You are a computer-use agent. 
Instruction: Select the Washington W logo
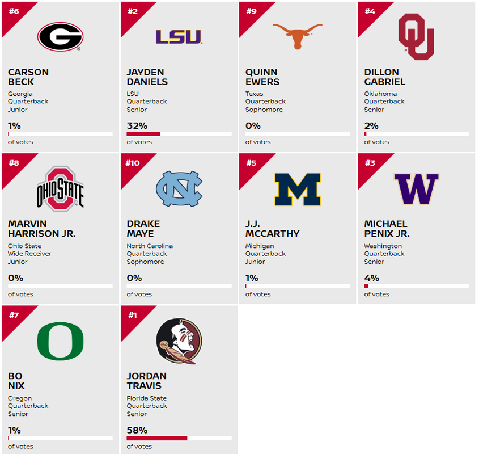pyautogui.click(x=416, y=188)
